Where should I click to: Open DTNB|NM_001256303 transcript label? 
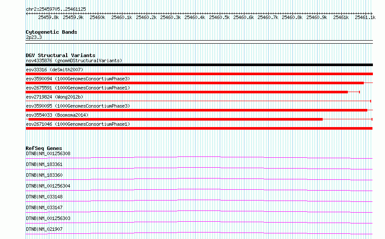pyautogui.click(x=48, y=218)
